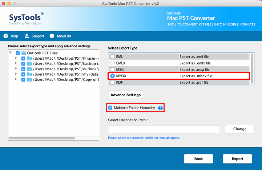Click 'Export as .msg file' description
The image size is (262, 170).
[194, 70]
